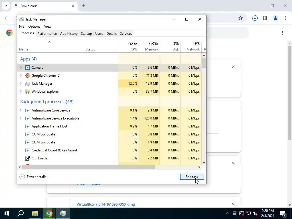Screen dimensions: 292x219
Task: Bookmark this page with the star icon
Action: coord(241,18)
